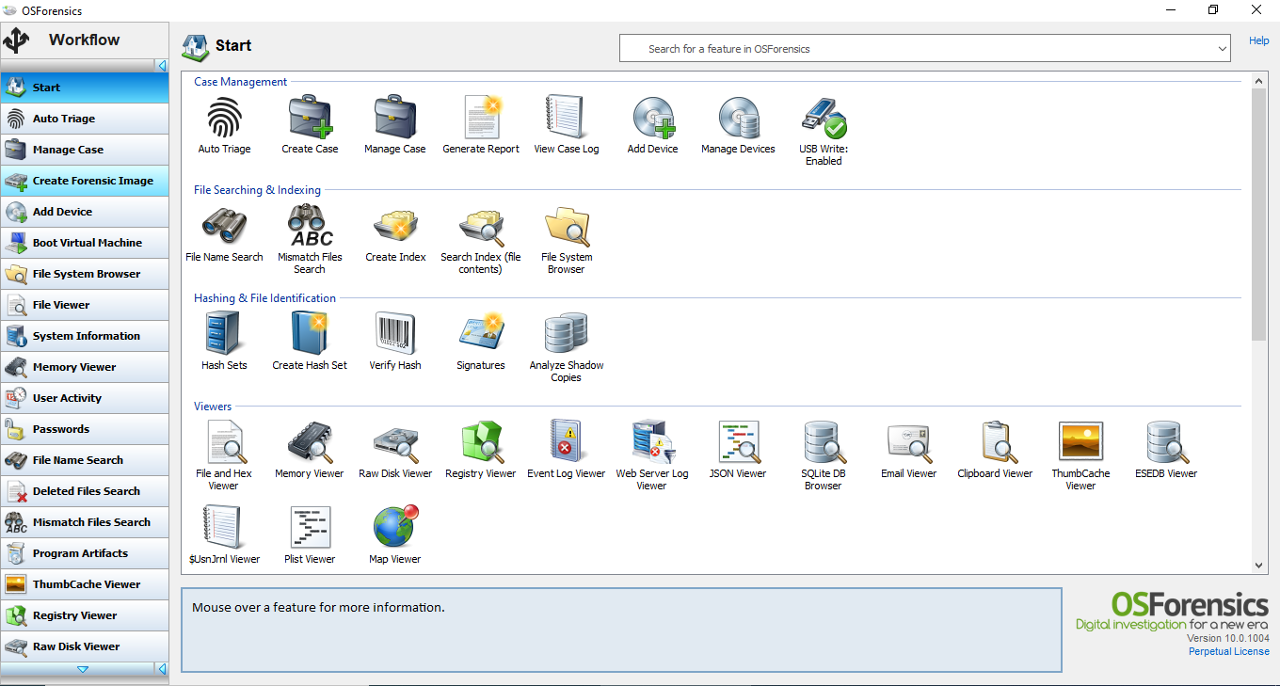Open the Map Viewer globe icon
Viewport: 1280px width, 686px height.
pyautogui.click(x=395, y=527)
